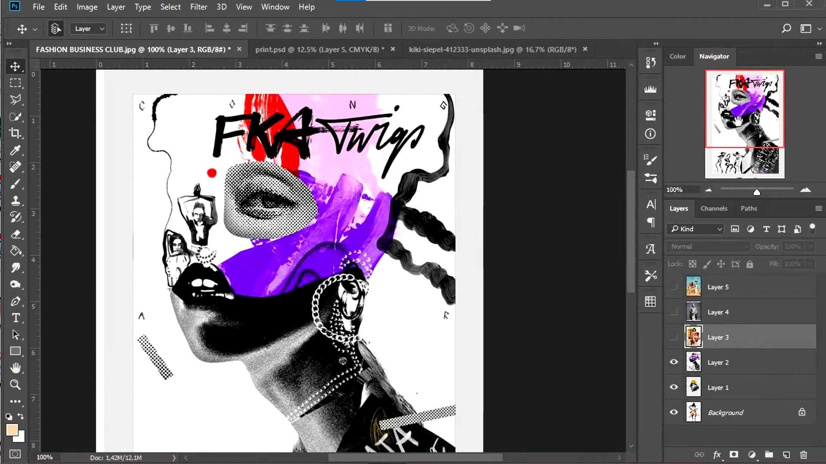Select the Move tool in toolbox
The height and width of the screenshot is (464, 826).
(x=15, y=67)
